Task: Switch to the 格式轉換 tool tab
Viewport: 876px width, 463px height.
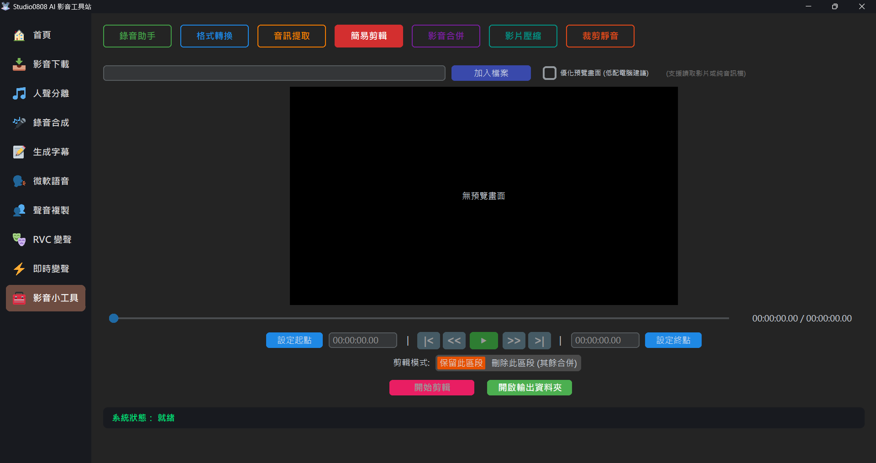Action: pos(215,36)
